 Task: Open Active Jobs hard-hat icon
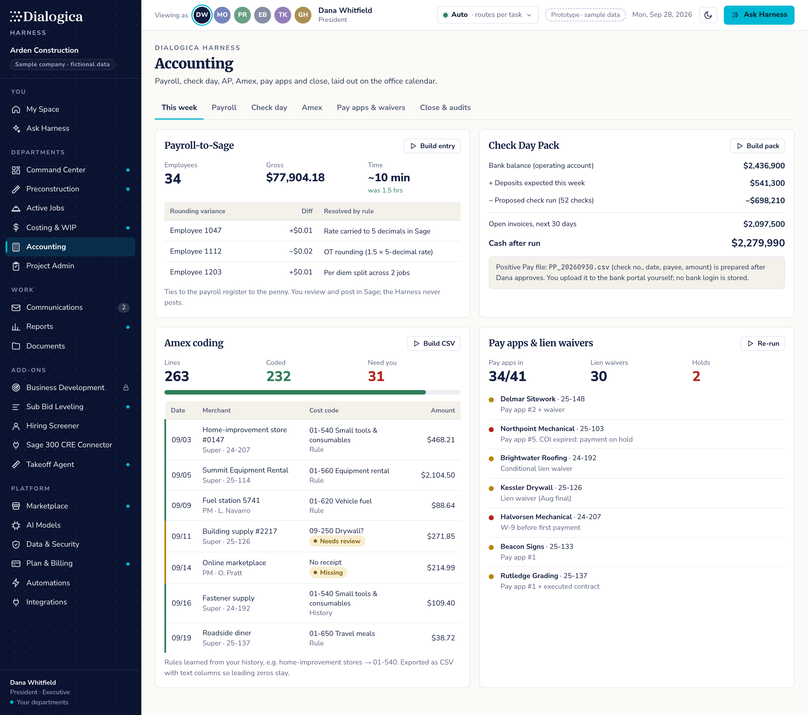[x=16, y=208]
